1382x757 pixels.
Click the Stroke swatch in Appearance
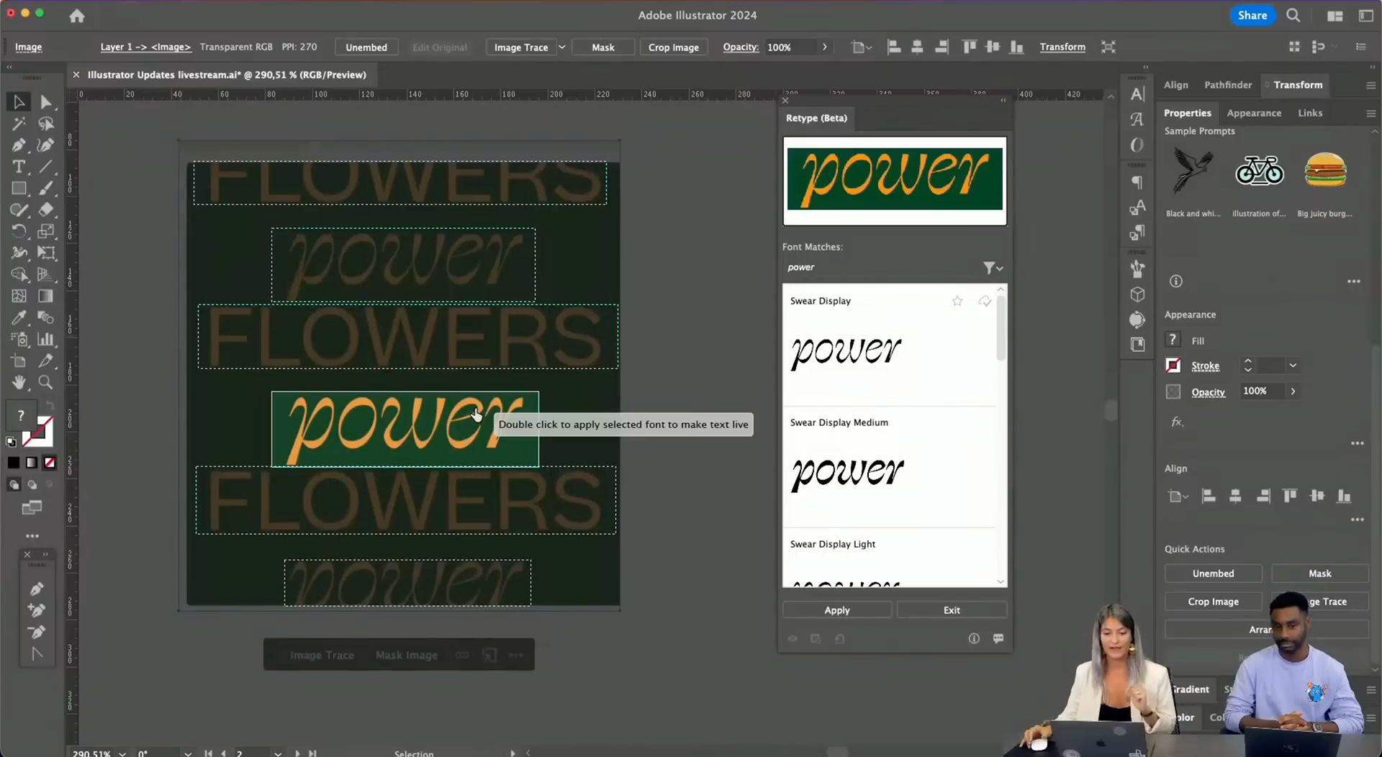coord(1173,366)
